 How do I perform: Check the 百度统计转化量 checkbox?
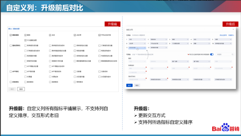point(50,61)
